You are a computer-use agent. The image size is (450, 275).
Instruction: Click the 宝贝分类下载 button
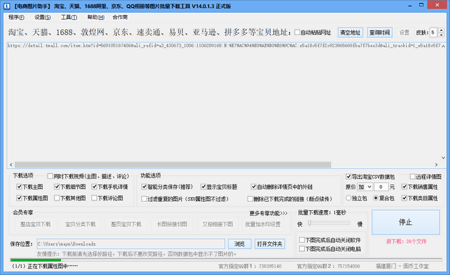pos(80,224)
